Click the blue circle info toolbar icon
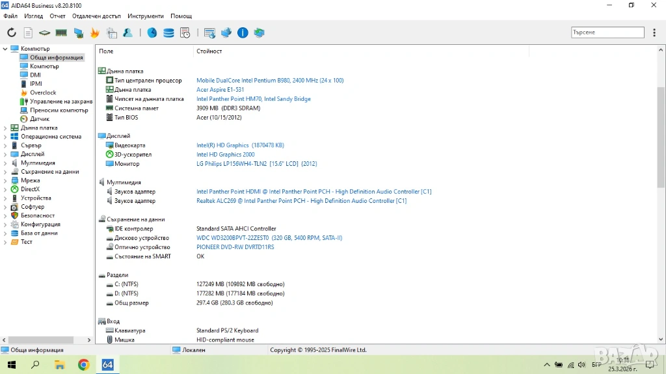The width and height of the screenshot is (666, 374). tap(243, 33)
